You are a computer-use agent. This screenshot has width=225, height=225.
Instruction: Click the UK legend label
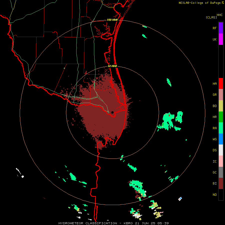214,39
